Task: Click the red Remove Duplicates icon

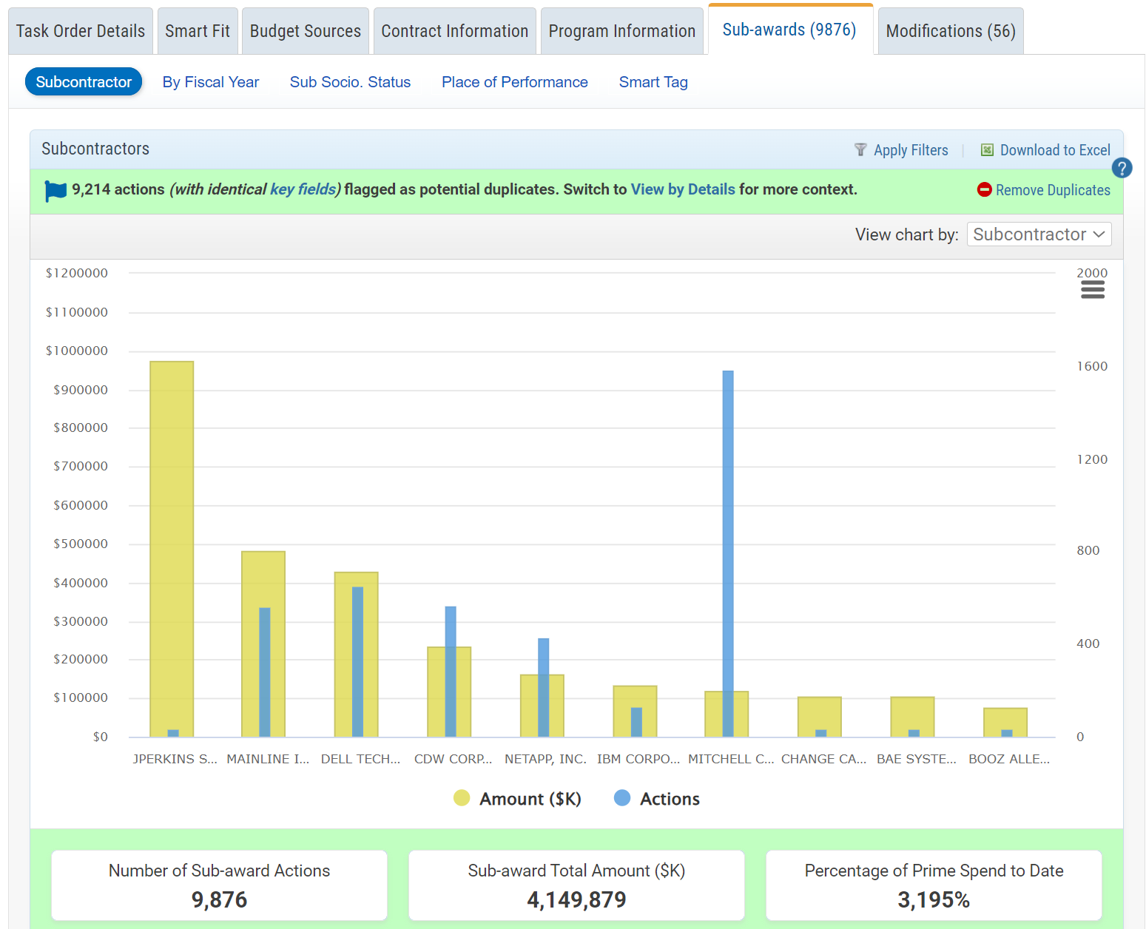Action: (x=984, y=189)
